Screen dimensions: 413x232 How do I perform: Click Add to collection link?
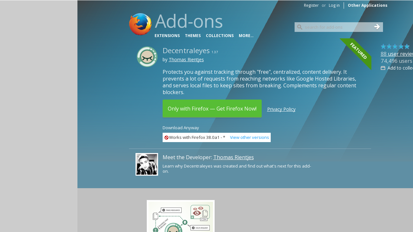point(400,68)
